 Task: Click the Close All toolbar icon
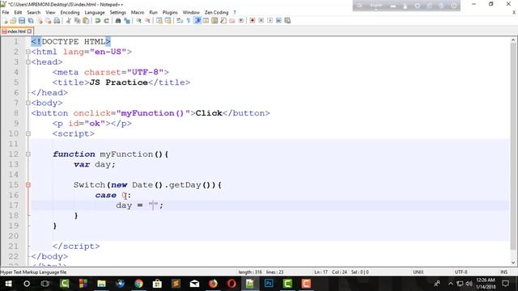[x=49, y=20]
